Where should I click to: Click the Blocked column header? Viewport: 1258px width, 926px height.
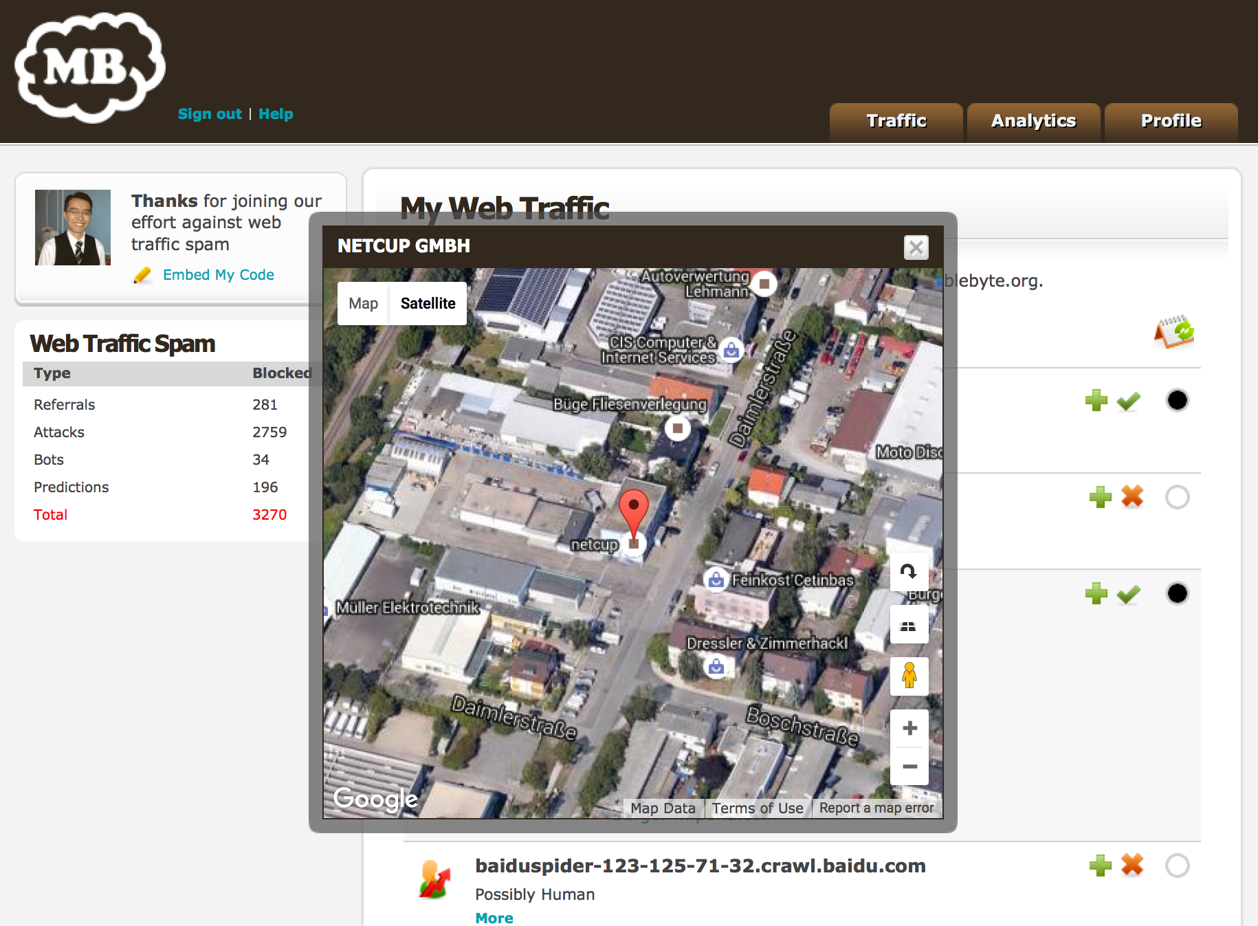(282, 373)
